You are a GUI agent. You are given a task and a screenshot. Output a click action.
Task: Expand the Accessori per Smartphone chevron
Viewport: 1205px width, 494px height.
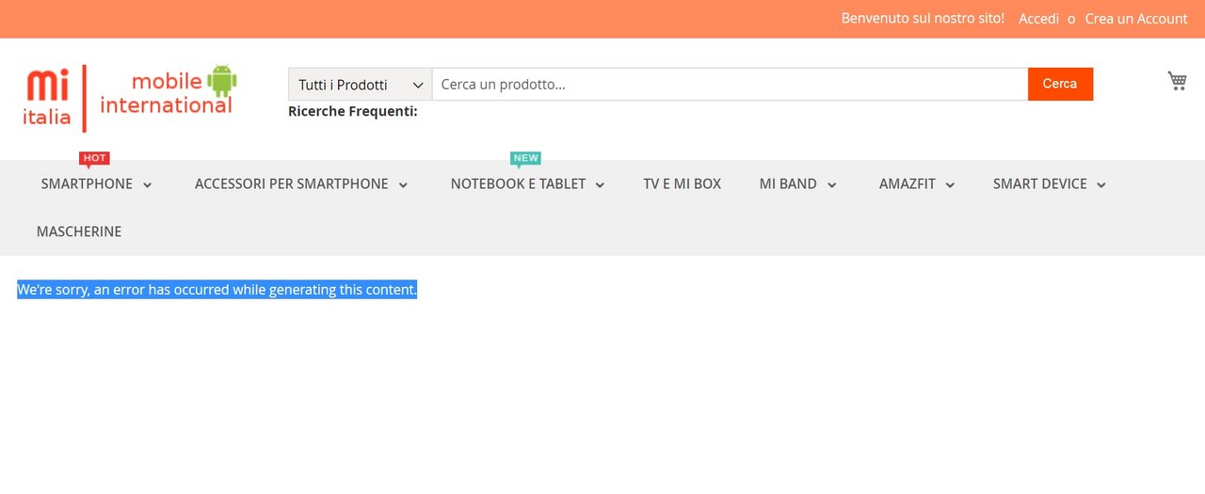pyautogui.click(x=403, y=185)
